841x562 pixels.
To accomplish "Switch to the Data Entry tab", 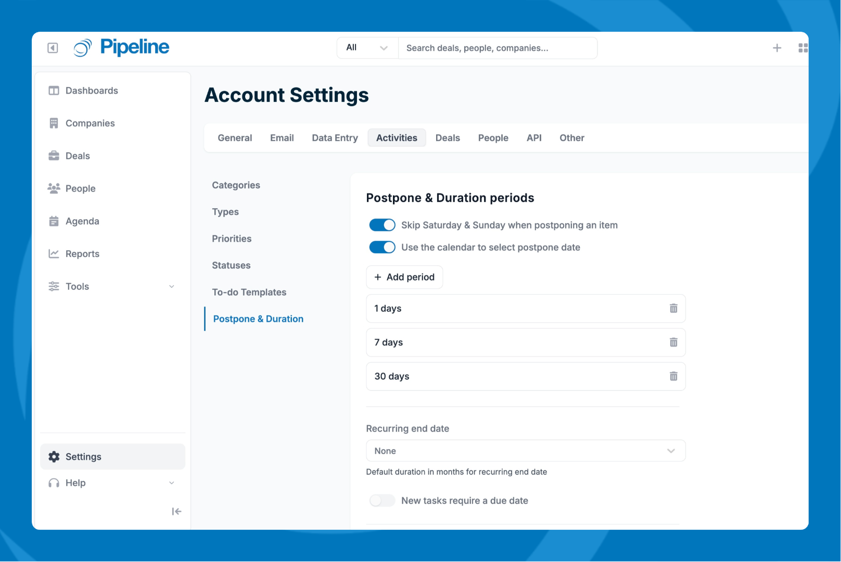I will pos(335,138).
